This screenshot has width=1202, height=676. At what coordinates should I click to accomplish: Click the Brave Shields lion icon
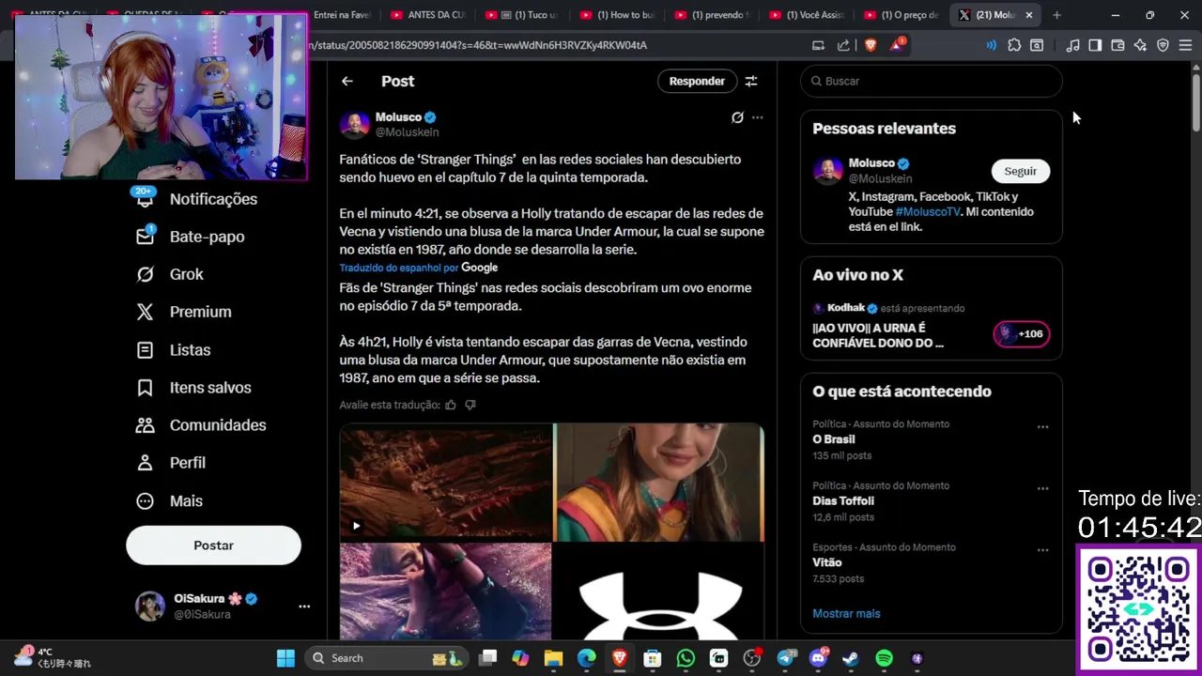pyautogui.click(x=871, y=45)
